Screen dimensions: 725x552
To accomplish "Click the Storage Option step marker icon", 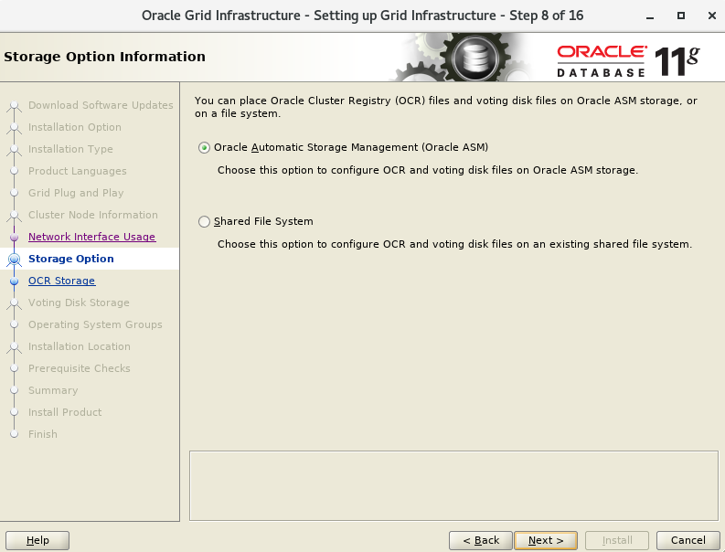I will pyautogui.click(x=14, y=259).
